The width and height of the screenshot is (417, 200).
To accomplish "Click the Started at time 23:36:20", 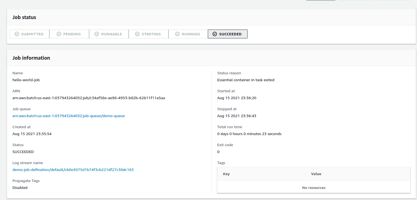I will pyautogui.click(x=237, y=98).
